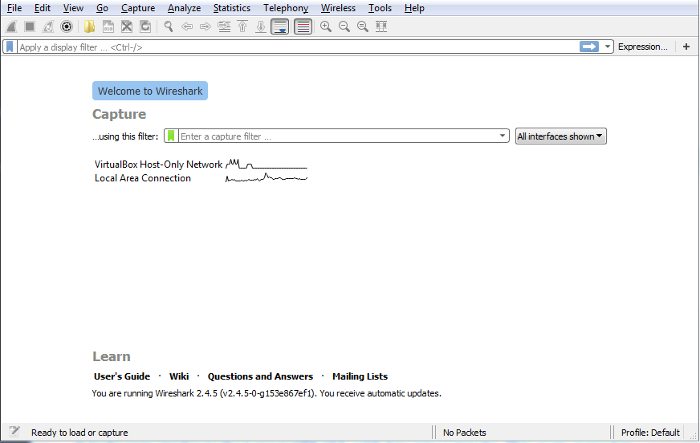Open Capture options from the toolbar
700x443 pixels.
click(67, 26)
